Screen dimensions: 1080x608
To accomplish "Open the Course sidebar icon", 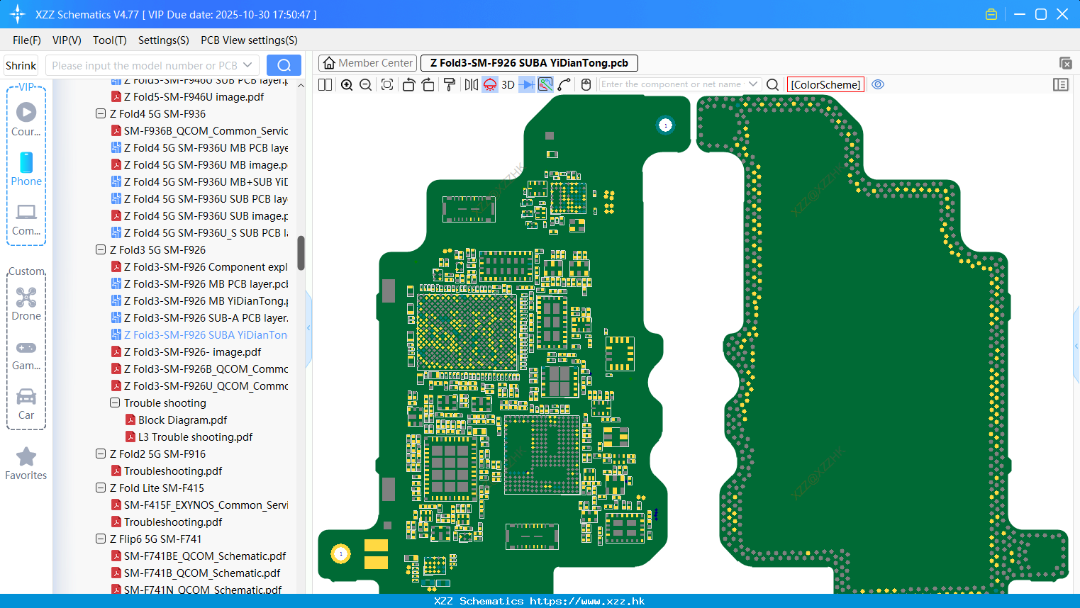I will (26, 119).
